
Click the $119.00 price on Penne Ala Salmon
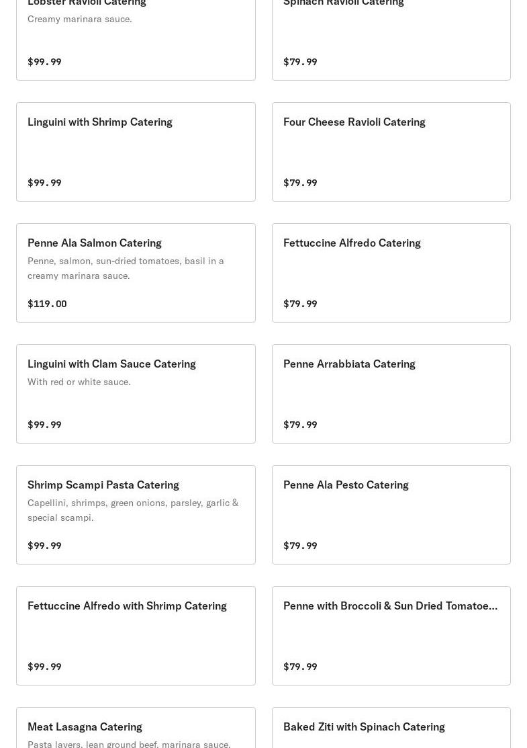tap(47, 304)
